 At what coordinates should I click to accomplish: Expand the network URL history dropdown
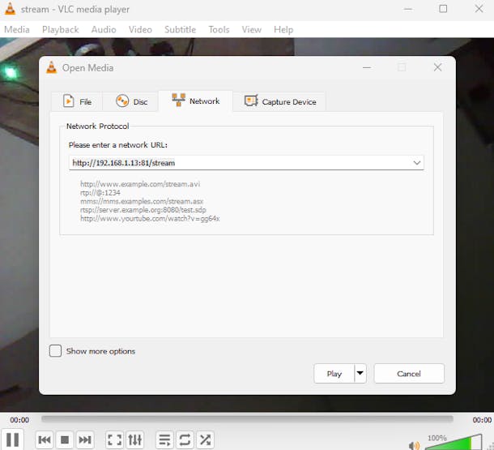[x=417, y=163]
